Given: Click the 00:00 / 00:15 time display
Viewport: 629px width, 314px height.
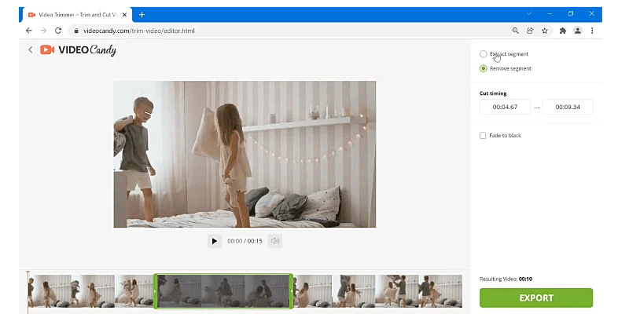Looking at the screenshot, I should [245, 241].
